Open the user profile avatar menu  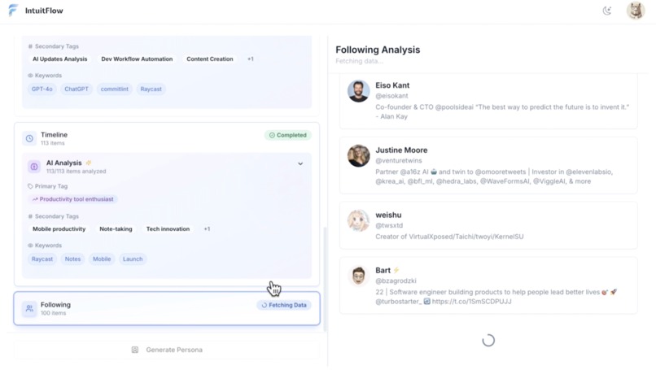point(635,11)
